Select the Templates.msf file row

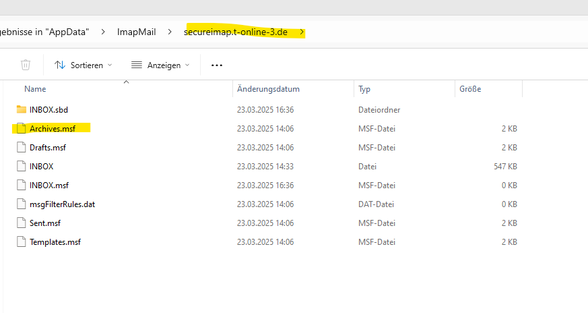pos(267,242)
